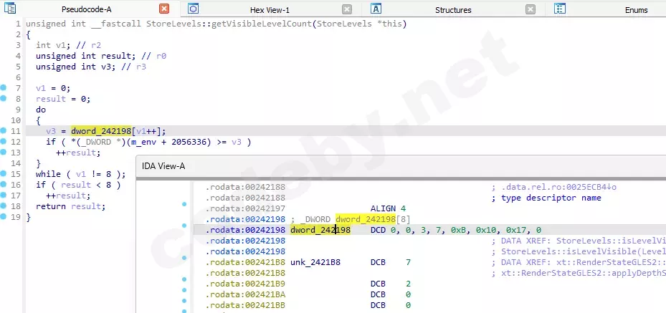Click the '_DWORD dword_242198[8]' comment line
666x313 pixels.
point(351,219)
